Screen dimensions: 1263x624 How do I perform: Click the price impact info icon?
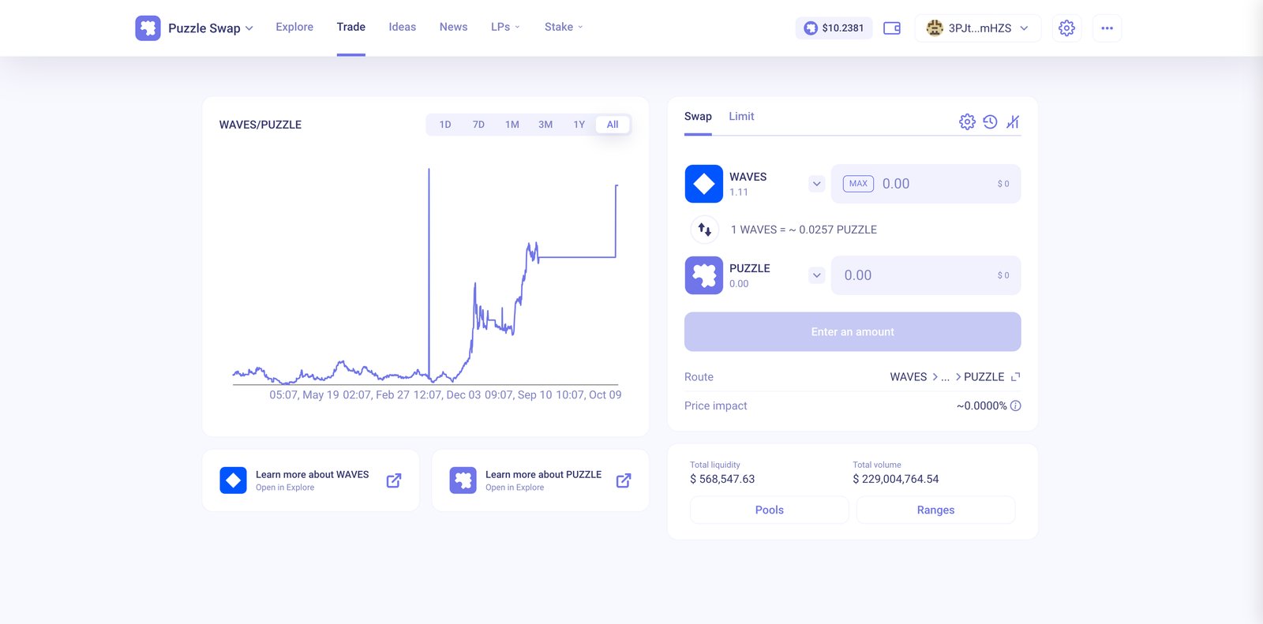1016,405
